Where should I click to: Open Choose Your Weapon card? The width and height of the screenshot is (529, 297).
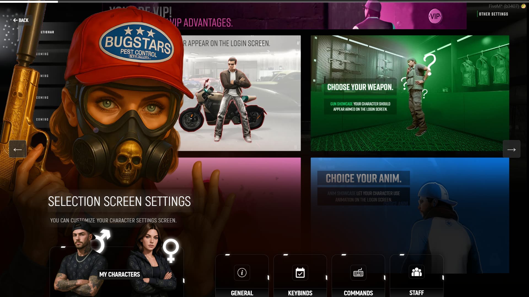[410, 93]
